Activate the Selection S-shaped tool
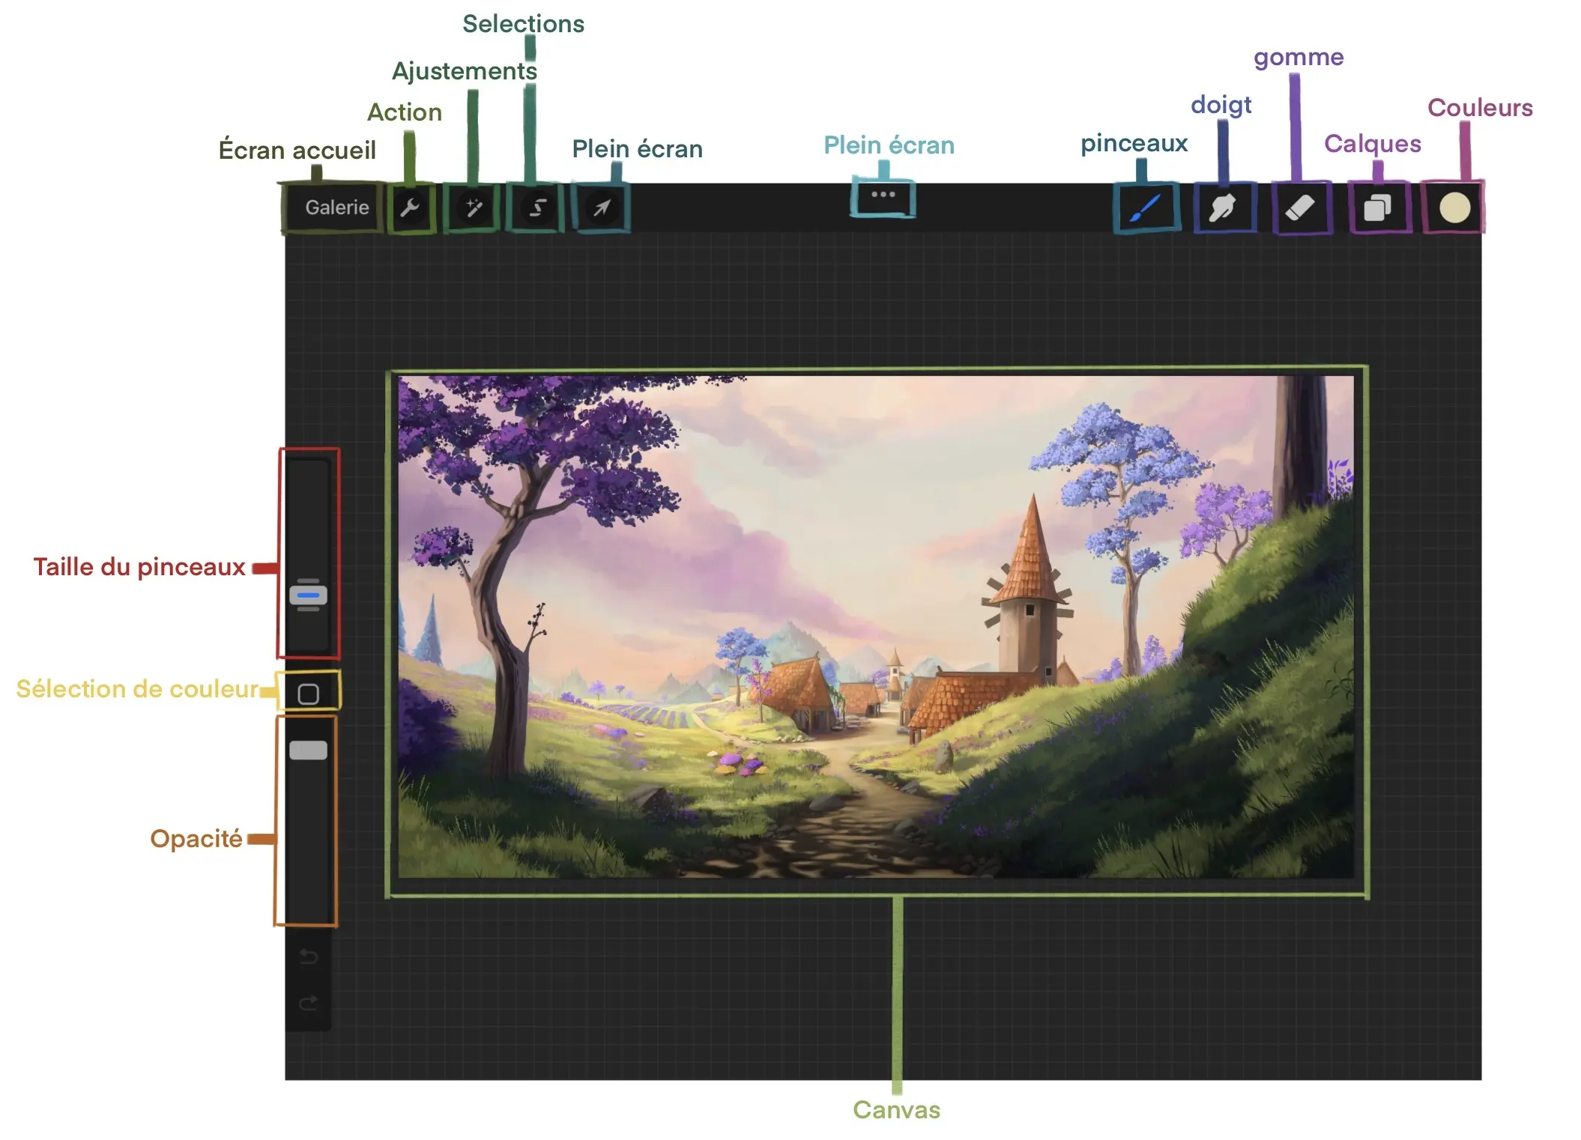The width and height of the screenshot is (1581, 1140). pyautogui.click(x=536, y=207)
